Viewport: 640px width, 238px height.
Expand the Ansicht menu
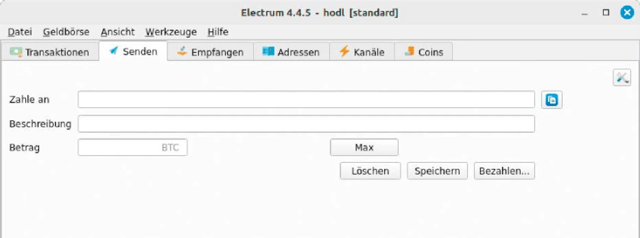(117, 32)
